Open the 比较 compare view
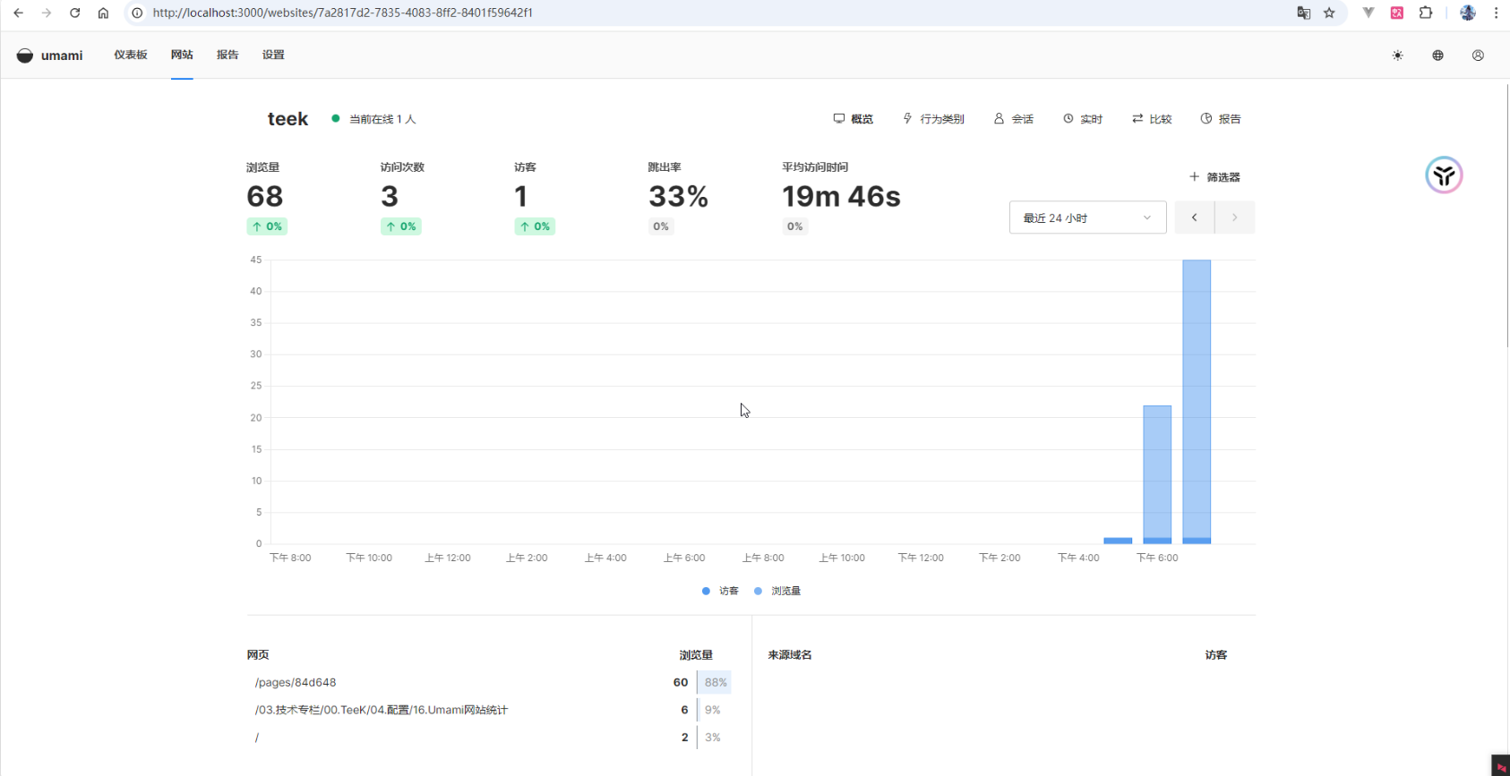 point(1152,119)
